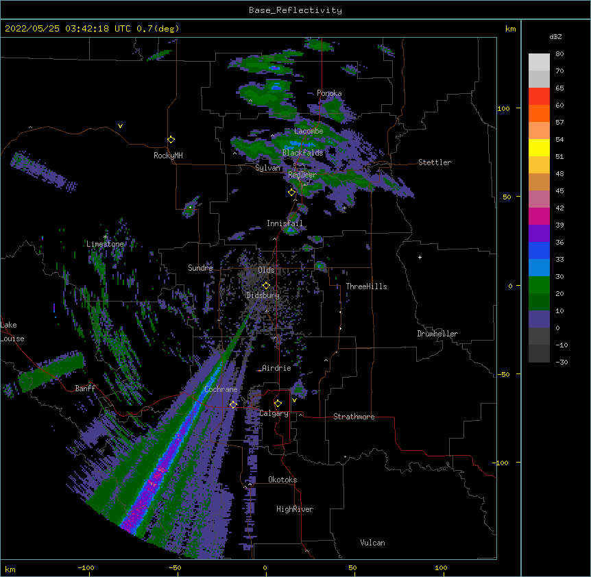Click the RedDeer city label
This screenshot has width=591, height=577.
[x=302, y=175]
